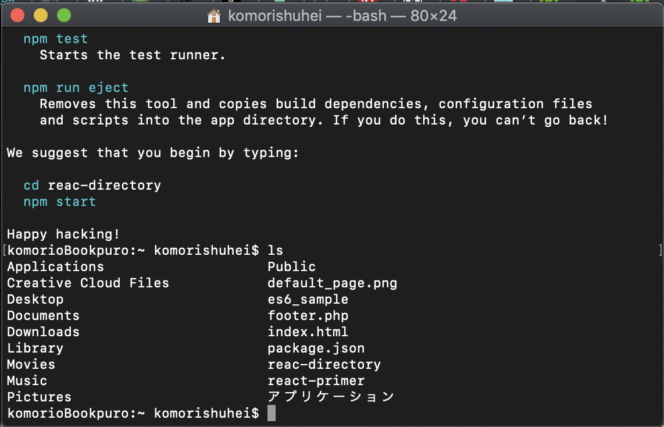This screenshot has height=427, width=664.
Task: Click the Downloads folder name
Action: click(43, 332)
